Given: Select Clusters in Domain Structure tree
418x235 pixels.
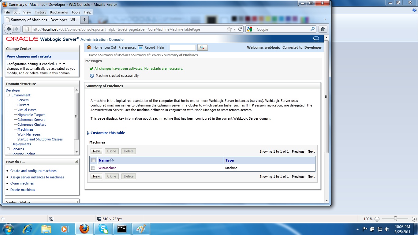Looking at the screenshot, I should [x=23, y=105].
